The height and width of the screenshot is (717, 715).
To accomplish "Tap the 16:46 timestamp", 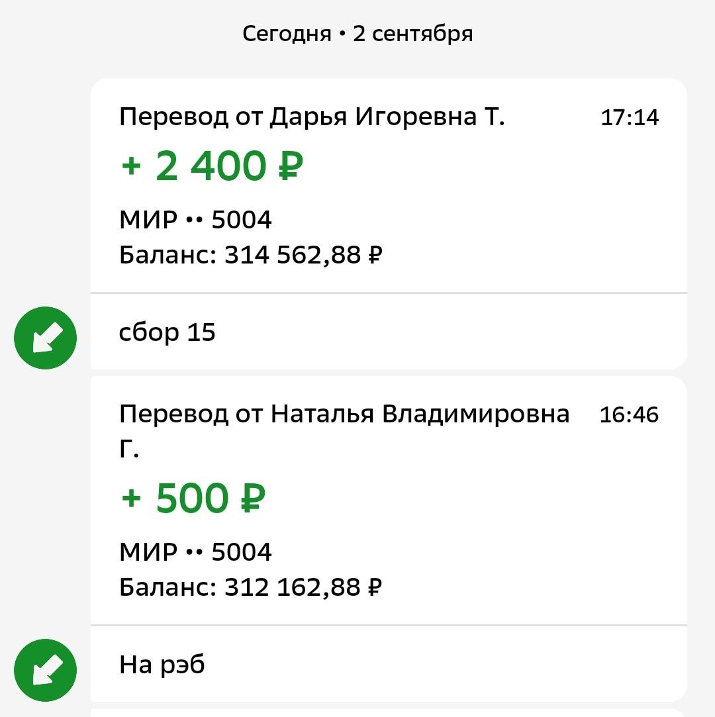I will (629, 414).
